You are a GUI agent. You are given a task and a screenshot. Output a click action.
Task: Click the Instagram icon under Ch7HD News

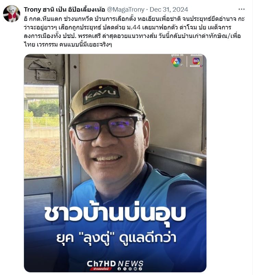tap(130, 269)
